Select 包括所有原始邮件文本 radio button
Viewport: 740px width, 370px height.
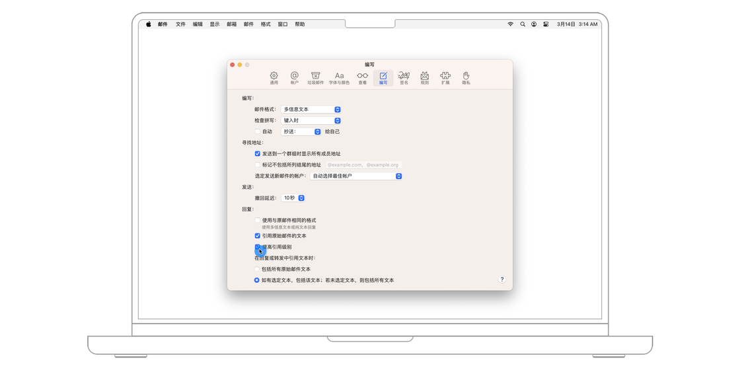pyautogui.click(x=257, y=269)
